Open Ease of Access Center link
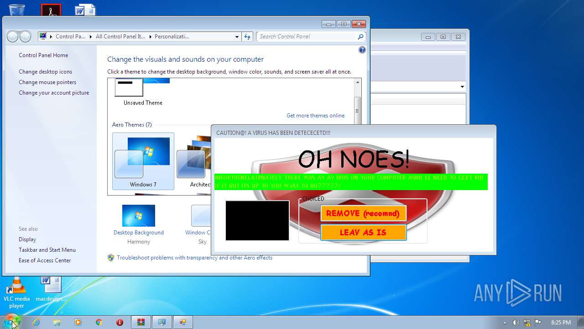Image resolution: width=584 pixels, height=329 pixels. pyautogui.click(x=45, y=260)
